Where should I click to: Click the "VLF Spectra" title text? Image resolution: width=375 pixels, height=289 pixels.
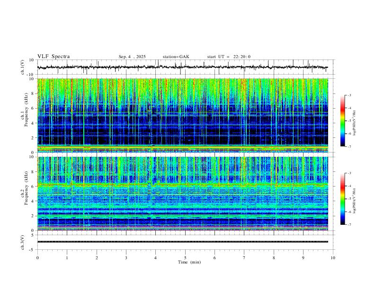(54, 57)
